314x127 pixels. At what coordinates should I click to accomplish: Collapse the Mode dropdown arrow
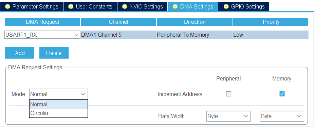[x=83, y=94]
